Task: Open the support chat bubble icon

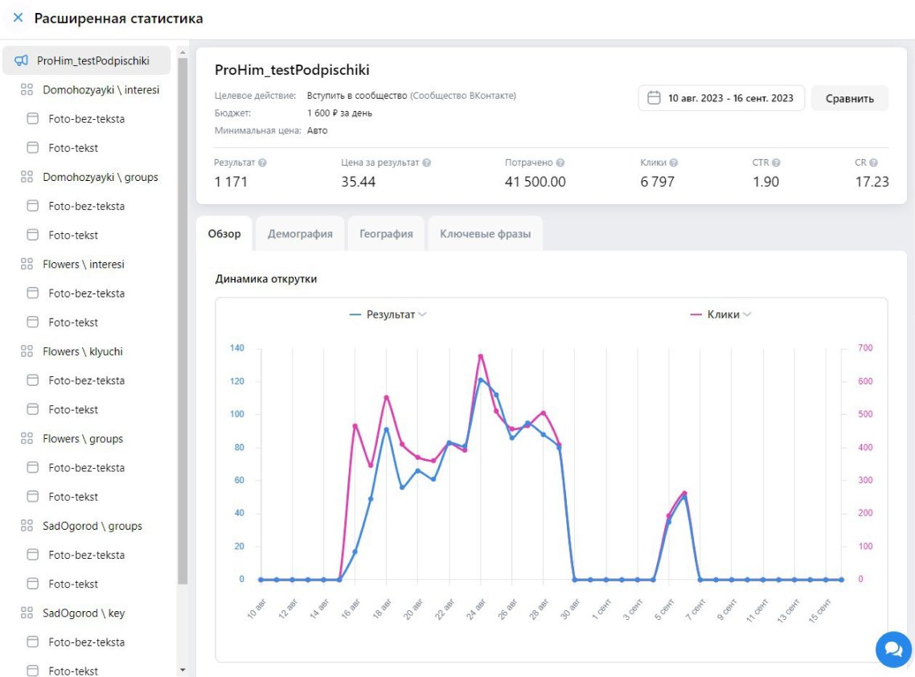Action: point(893,649)
